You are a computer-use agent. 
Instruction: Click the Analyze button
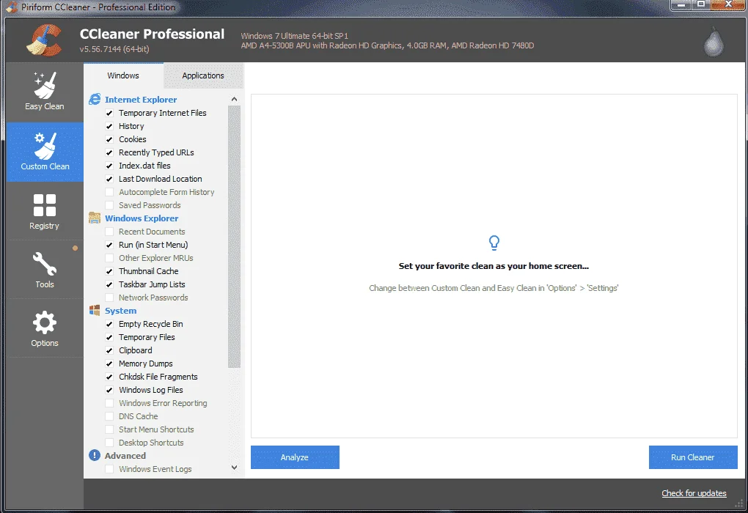(295, 457)
